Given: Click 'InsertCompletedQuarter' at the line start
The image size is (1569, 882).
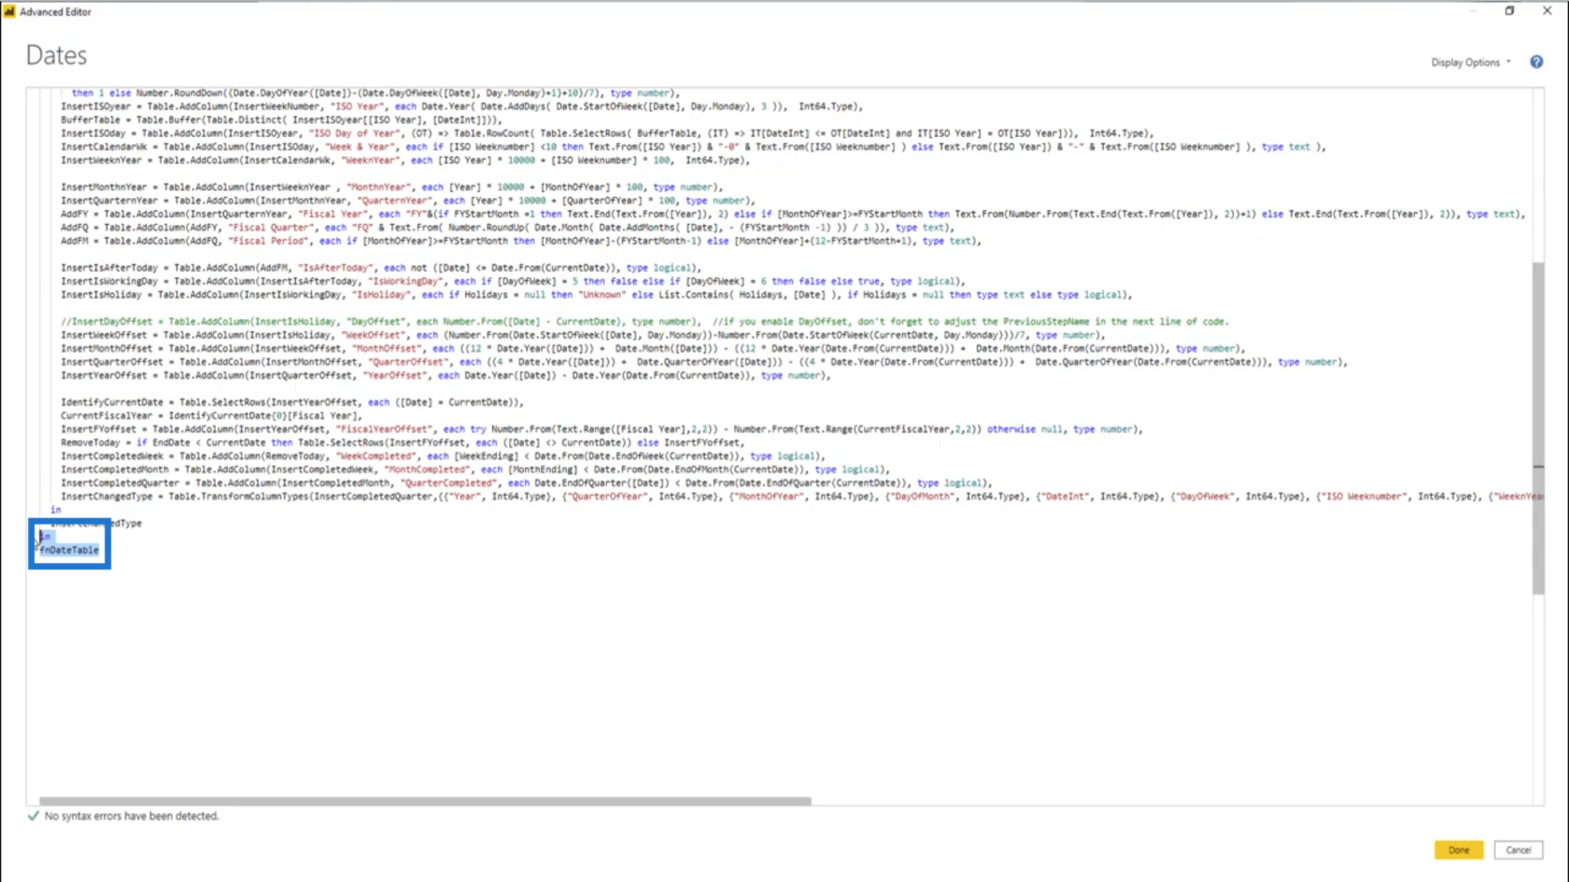Looking at the screenshot, I should [x=120, y=483].
